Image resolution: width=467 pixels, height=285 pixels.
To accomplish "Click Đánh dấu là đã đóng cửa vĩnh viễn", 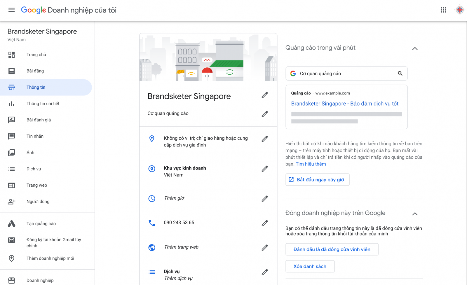I will tap(332, 249).
